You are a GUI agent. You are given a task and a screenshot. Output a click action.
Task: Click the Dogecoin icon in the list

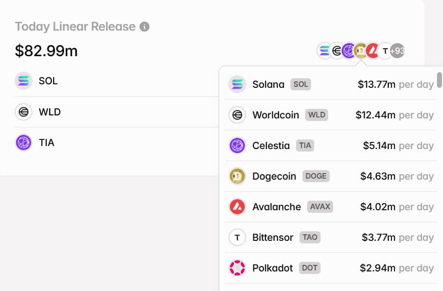point(237,176)
